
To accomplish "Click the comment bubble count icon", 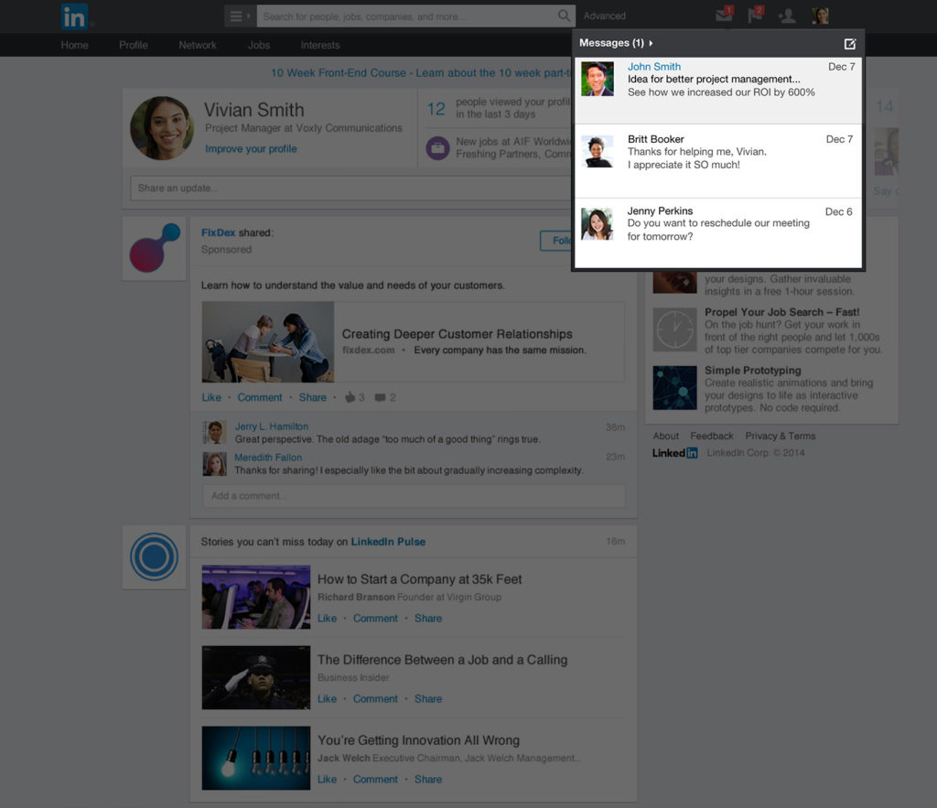I will 380,397.
